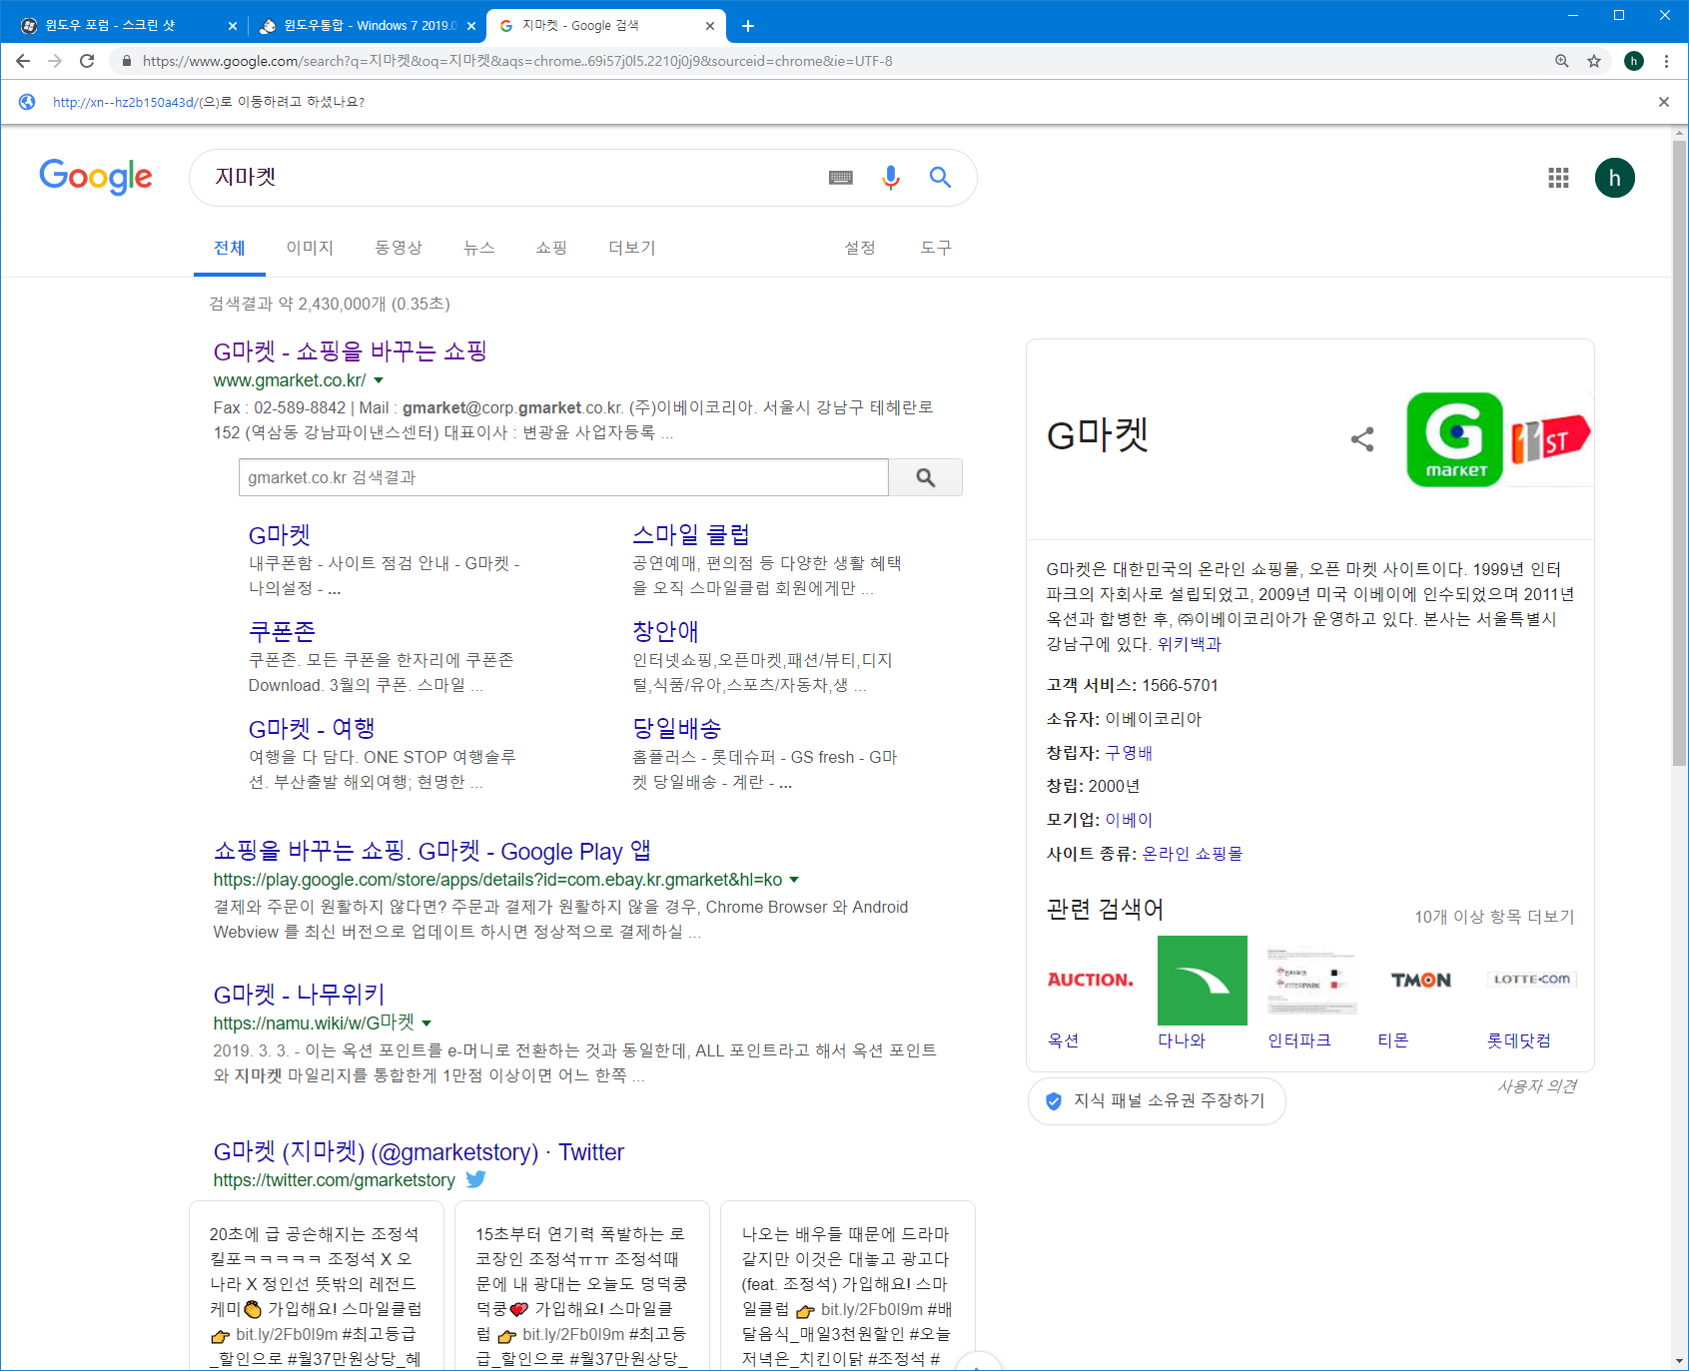The width and height of the screenshot is (1689, 1371).
Task: Click the Twitter bird icon
Action: [476, 1179]
